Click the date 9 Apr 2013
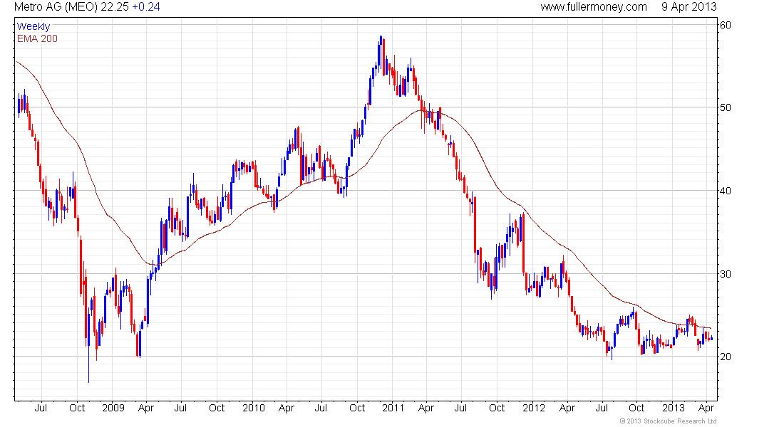 (689, 7)
